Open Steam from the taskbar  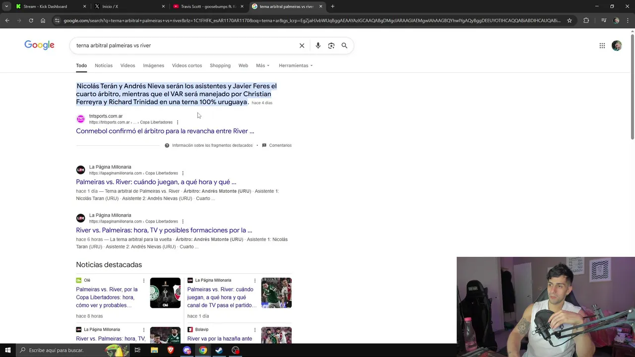click(219, 350)
